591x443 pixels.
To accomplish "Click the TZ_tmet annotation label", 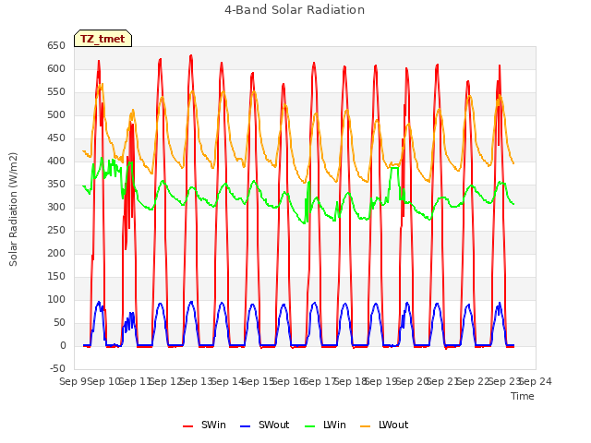I will point(103,39).
